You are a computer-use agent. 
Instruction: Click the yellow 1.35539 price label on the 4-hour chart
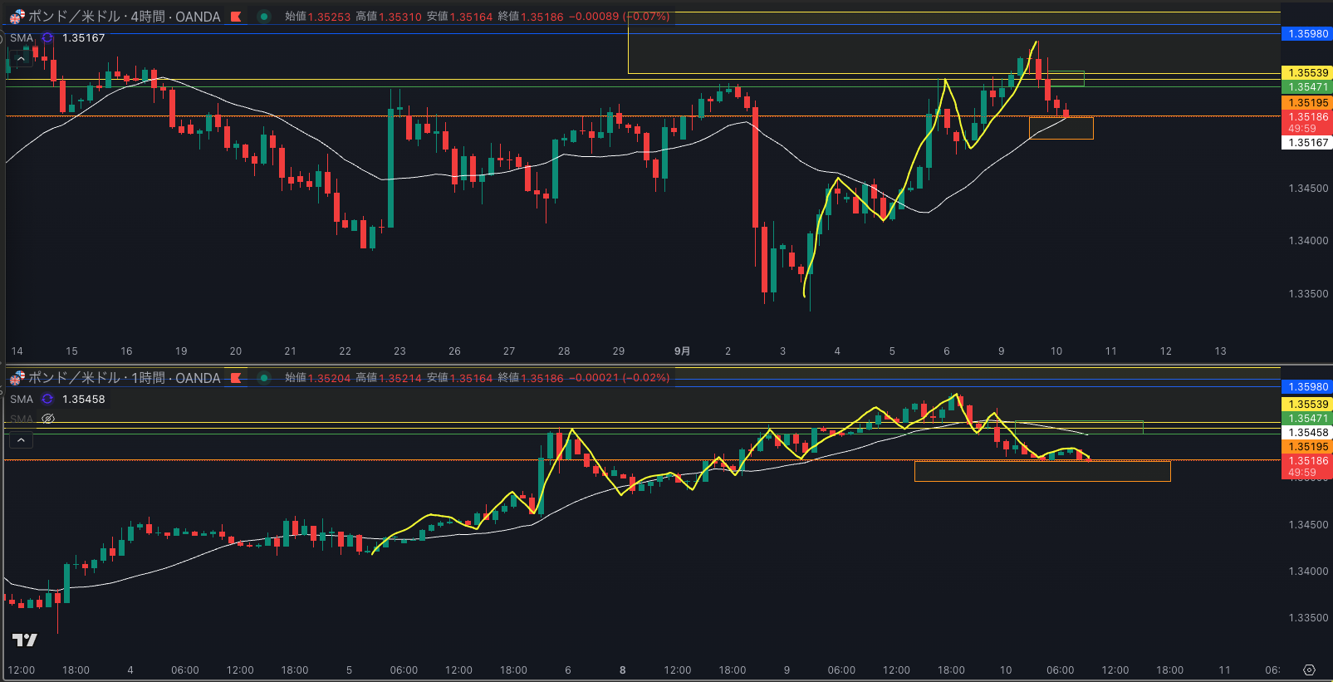[x=1307, y=73]
